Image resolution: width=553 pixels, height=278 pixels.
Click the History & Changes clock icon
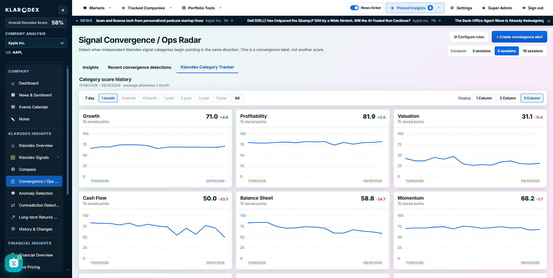[x=13, y=229]
